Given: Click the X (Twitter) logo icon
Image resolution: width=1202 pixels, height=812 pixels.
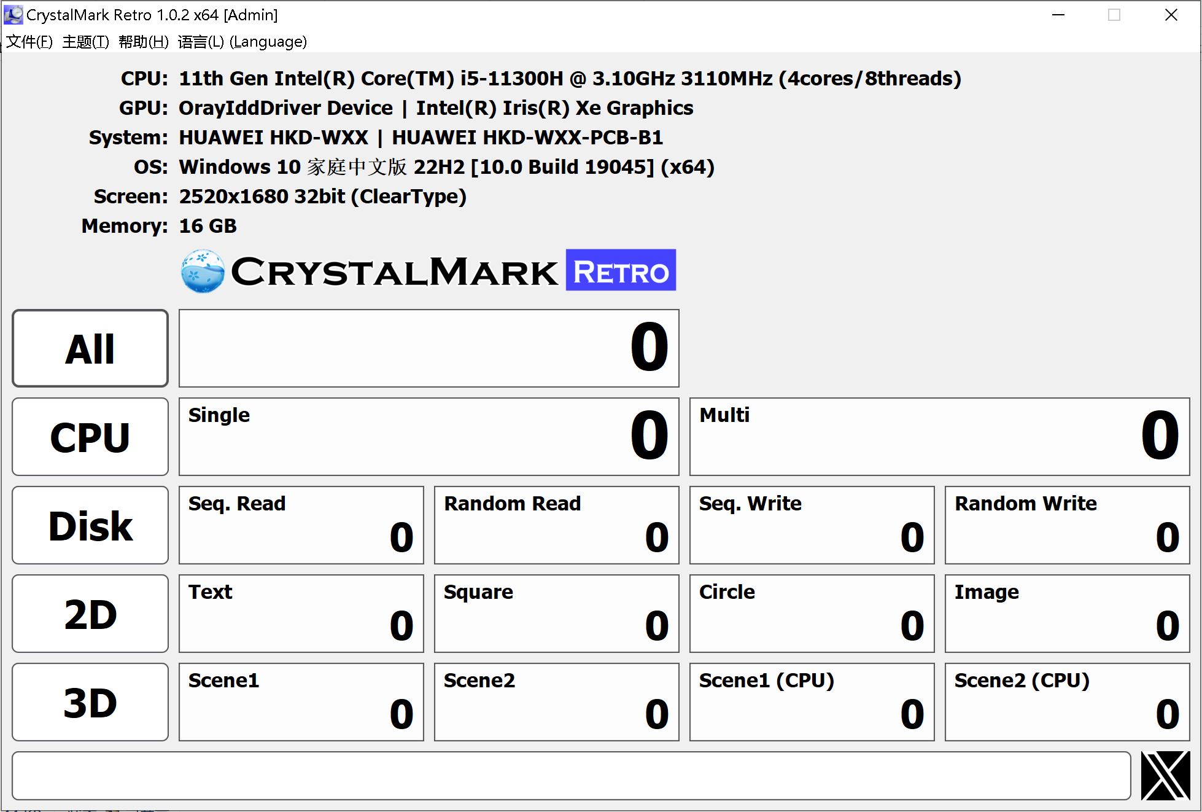Looking at the screenshot, I should (x=1165, y=776).
